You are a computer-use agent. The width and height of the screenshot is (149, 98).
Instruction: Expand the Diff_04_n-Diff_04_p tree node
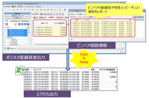[7, 36]
